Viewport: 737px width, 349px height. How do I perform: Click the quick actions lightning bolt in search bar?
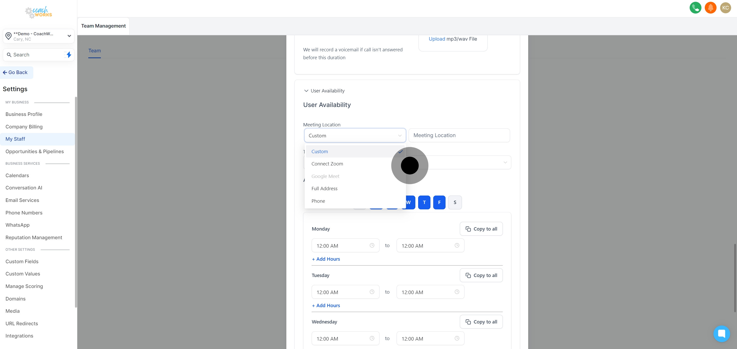coord(68,54)
